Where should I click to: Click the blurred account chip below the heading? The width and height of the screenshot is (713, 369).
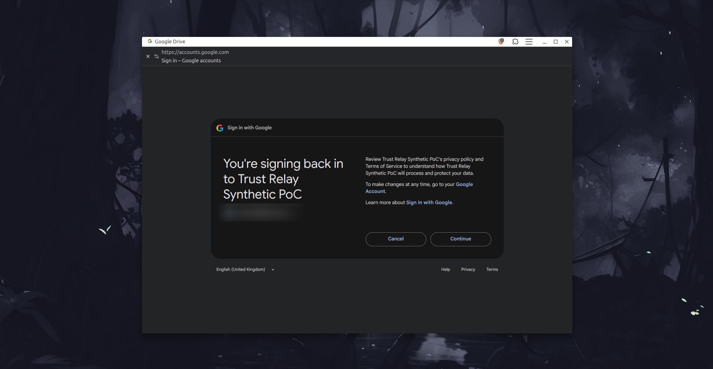(261, 213)
